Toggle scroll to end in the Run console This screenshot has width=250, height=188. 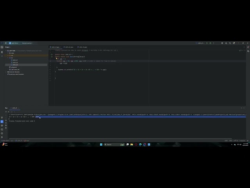point(6,123)
